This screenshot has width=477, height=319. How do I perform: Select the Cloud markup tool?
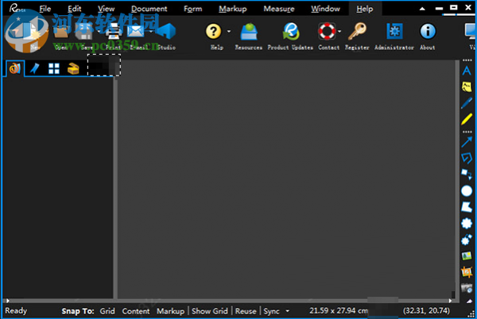click(467, 224)
